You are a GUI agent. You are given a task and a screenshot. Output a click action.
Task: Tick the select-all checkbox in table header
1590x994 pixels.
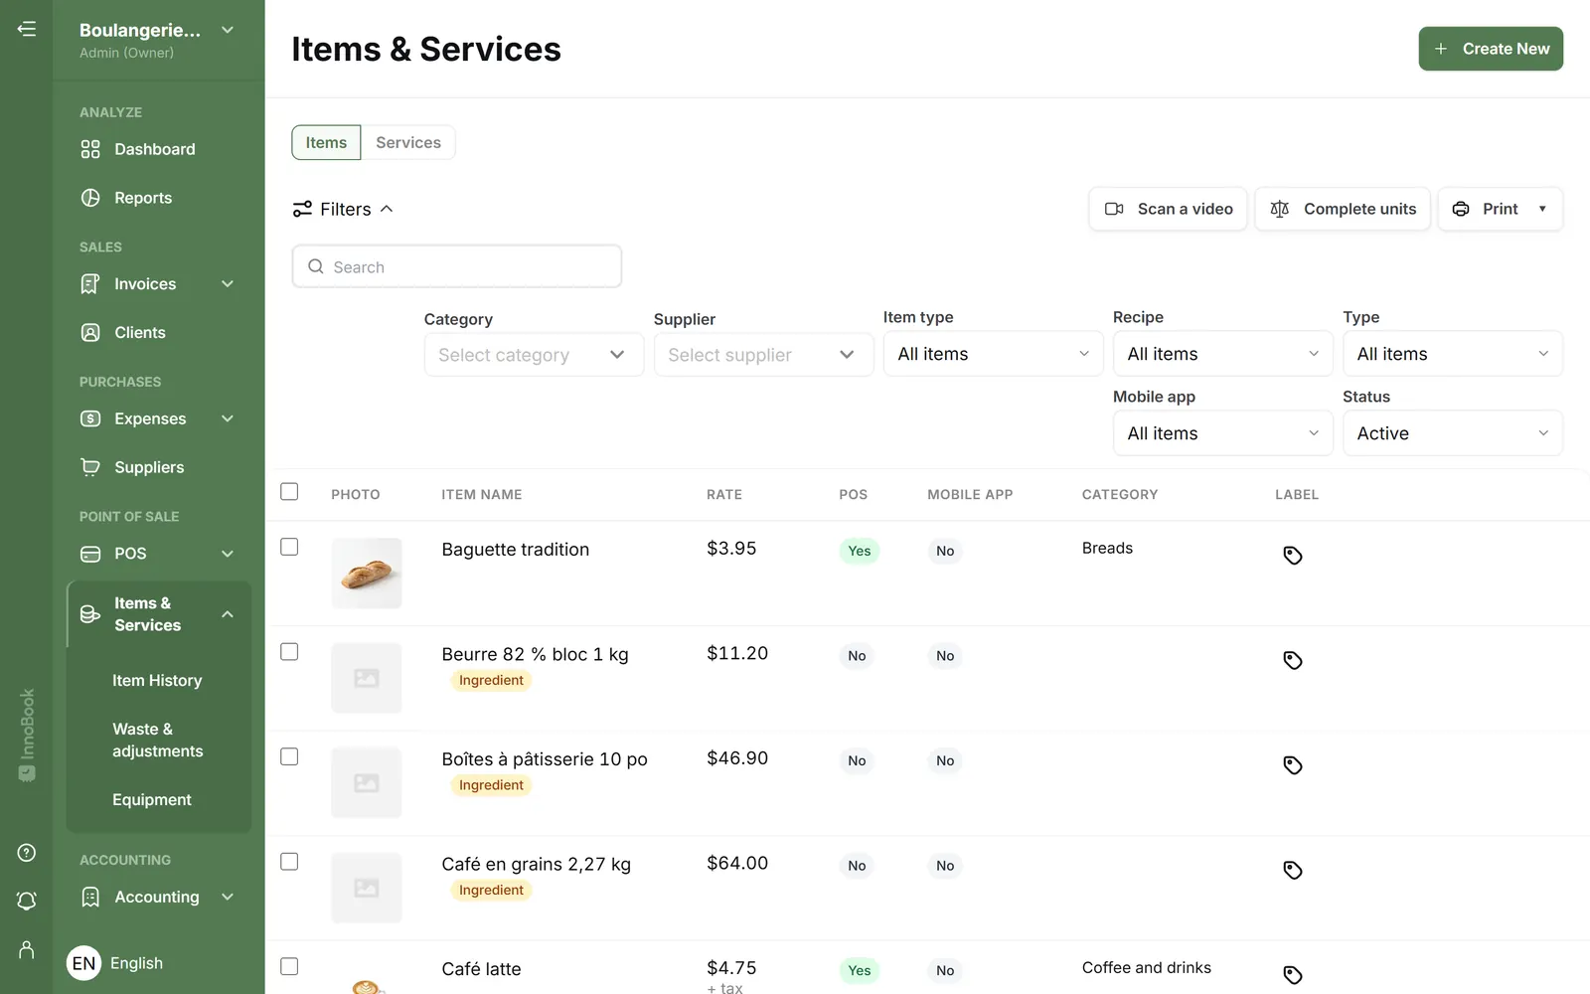click(x=289, y=492)
